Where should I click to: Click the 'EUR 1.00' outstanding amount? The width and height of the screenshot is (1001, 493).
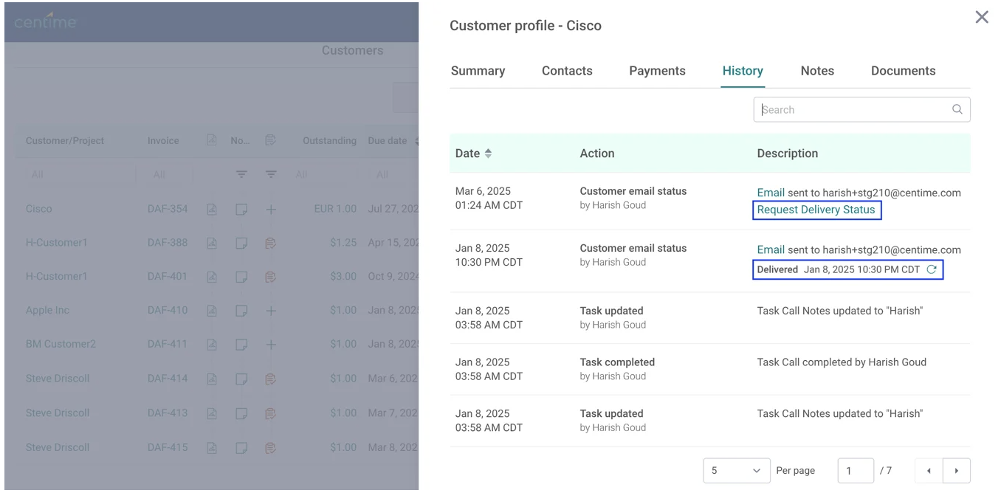[x=335, y=209]
